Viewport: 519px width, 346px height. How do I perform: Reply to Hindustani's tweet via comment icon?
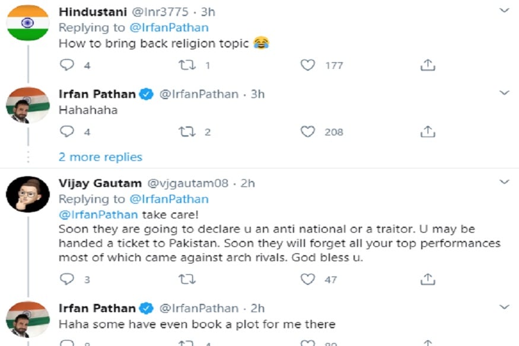coord(67,65)
